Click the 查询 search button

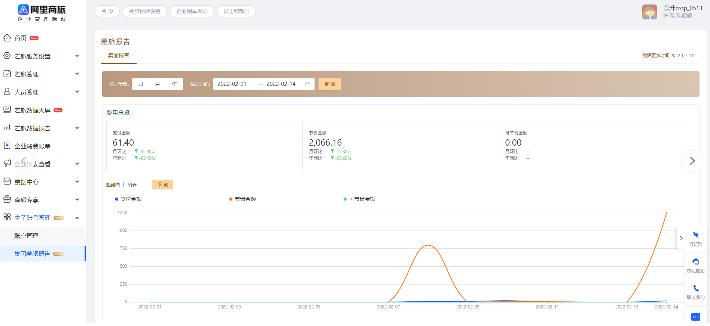pyautogui.click(x=330, y=84)
